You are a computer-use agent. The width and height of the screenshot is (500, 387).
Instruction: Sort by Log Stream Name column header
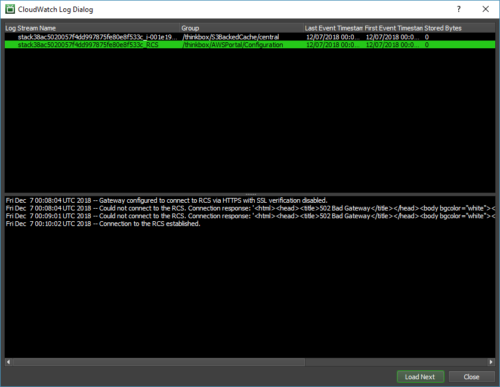(x=92, y=28)
